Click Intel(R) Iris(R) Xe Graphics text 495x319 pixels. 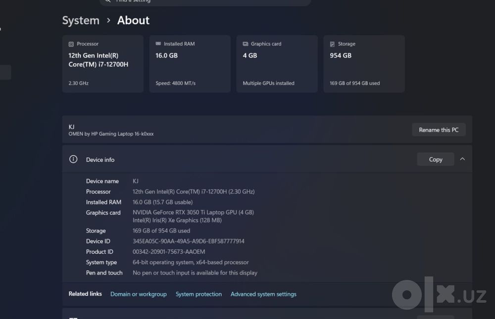177,220
